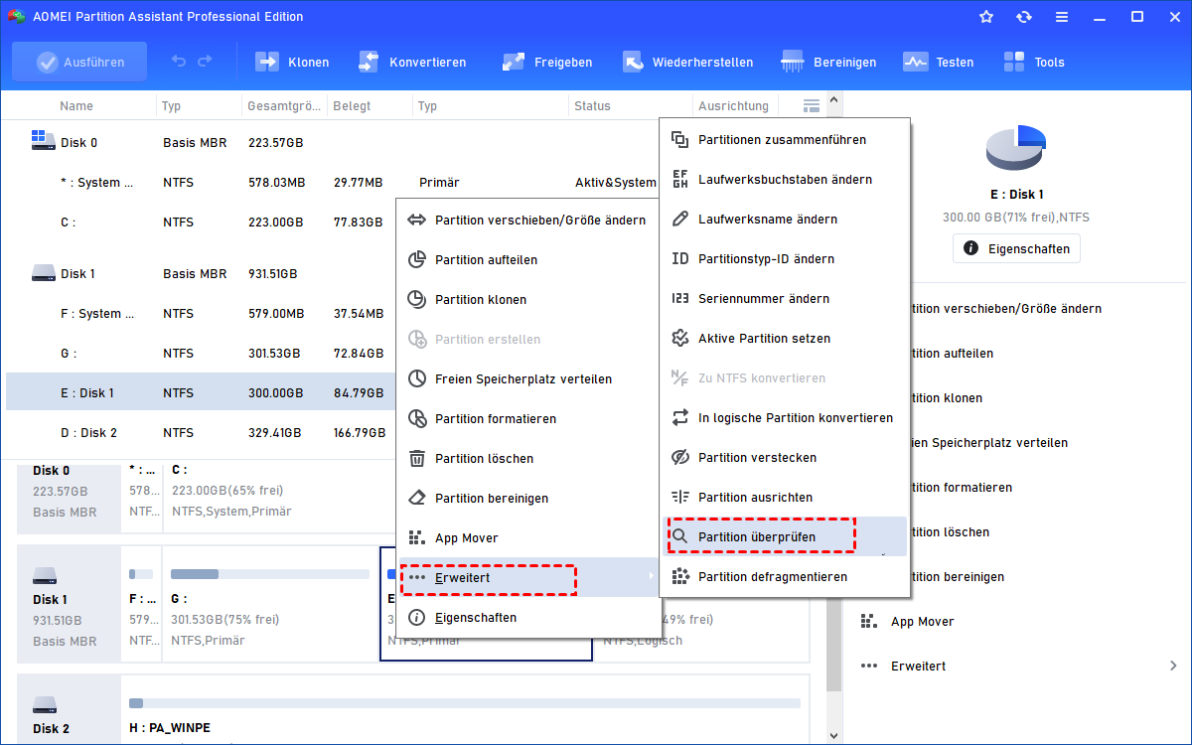The image size is (1192, 745).
Task: Open the Bereinigen toolbar item
Action: point(828,62)
